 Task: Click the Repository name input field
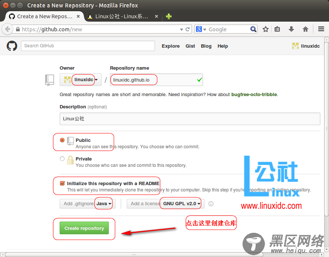(156, 80)
